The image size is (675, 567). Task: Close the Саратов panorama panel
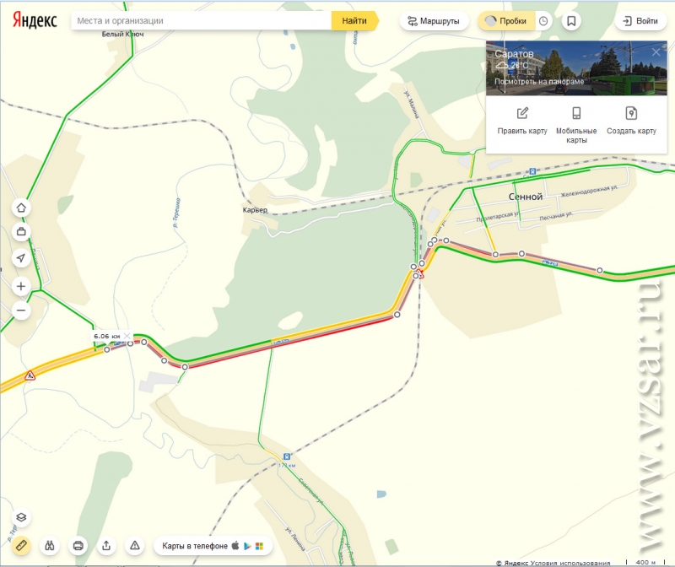click(x=656, y=52)
